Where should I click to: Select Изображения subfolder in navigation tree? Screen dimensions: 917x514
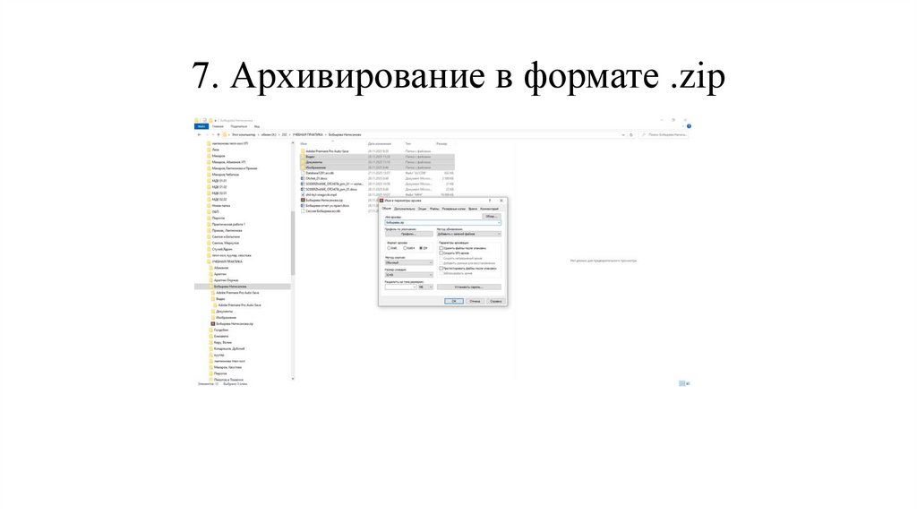pyautogui.click(x=225, y=318)
